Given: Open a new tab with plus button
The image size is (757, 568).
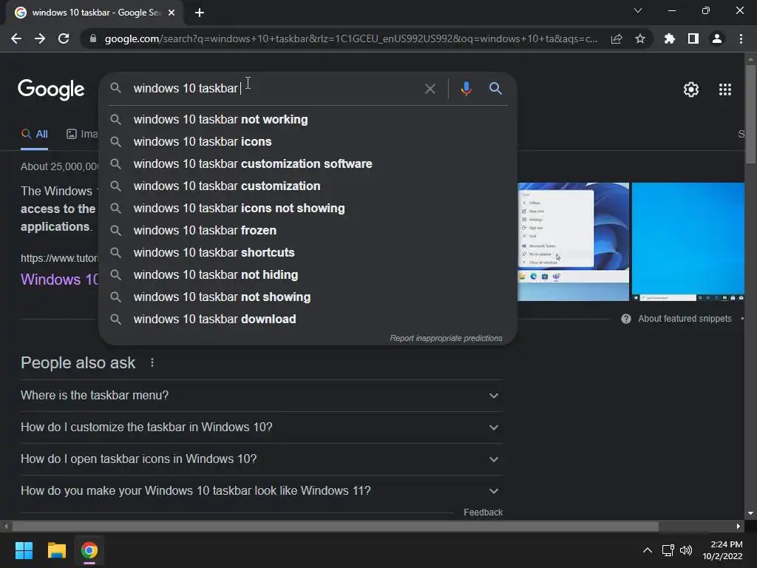Looking at the screenshot, I should click(x=200, y=13).
